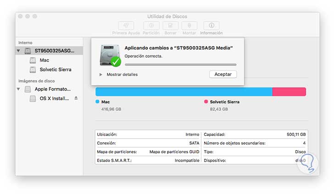Collapse the Apple Formato disk image tree
The width and height of the screenshot is (335, 194).
18,89
